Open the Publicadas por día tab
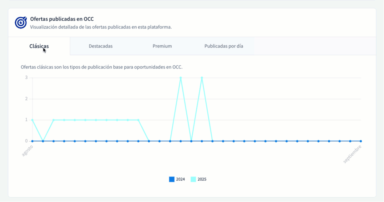Screen dimensions: 384x202 pos(224,46)
